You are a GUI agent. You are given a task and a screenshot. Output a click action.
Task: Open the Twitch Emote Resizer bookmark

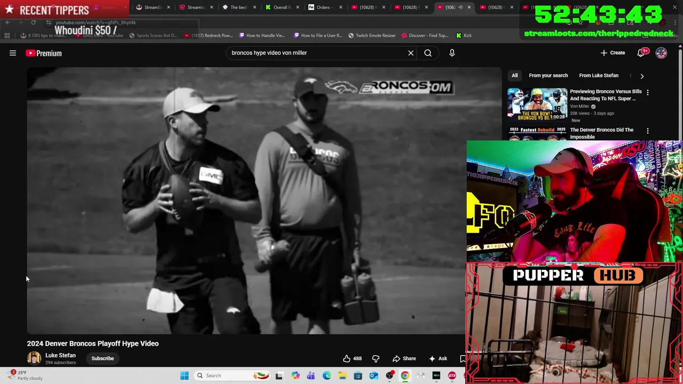(x=372, y=35)
